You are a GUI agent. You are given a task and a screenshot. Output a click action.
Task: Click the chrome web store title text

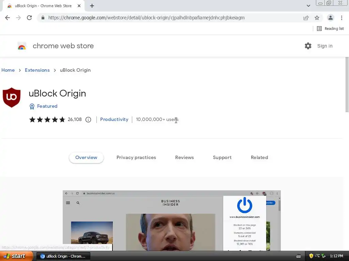coord(63,46)
